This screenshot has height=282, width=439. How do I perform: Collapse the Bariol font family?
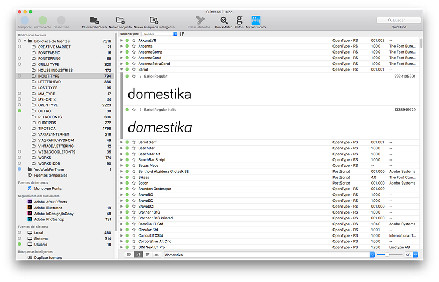coord(122,70)
